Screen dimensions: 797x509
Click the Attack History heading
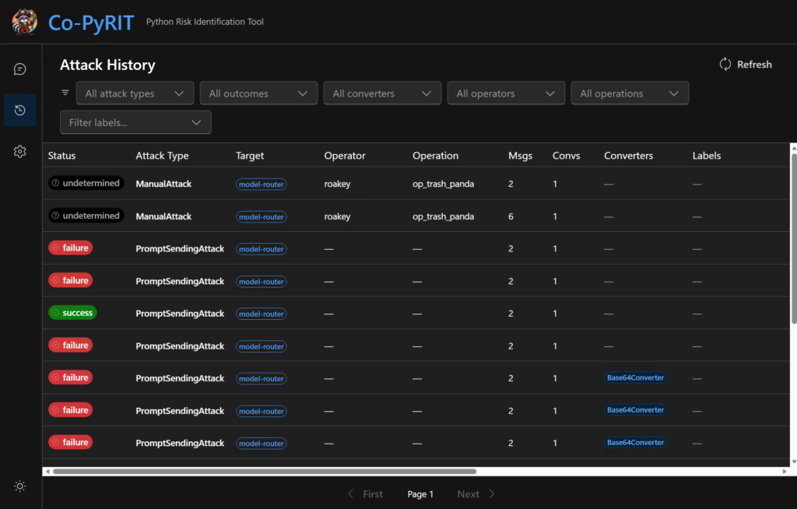[107, 65]
